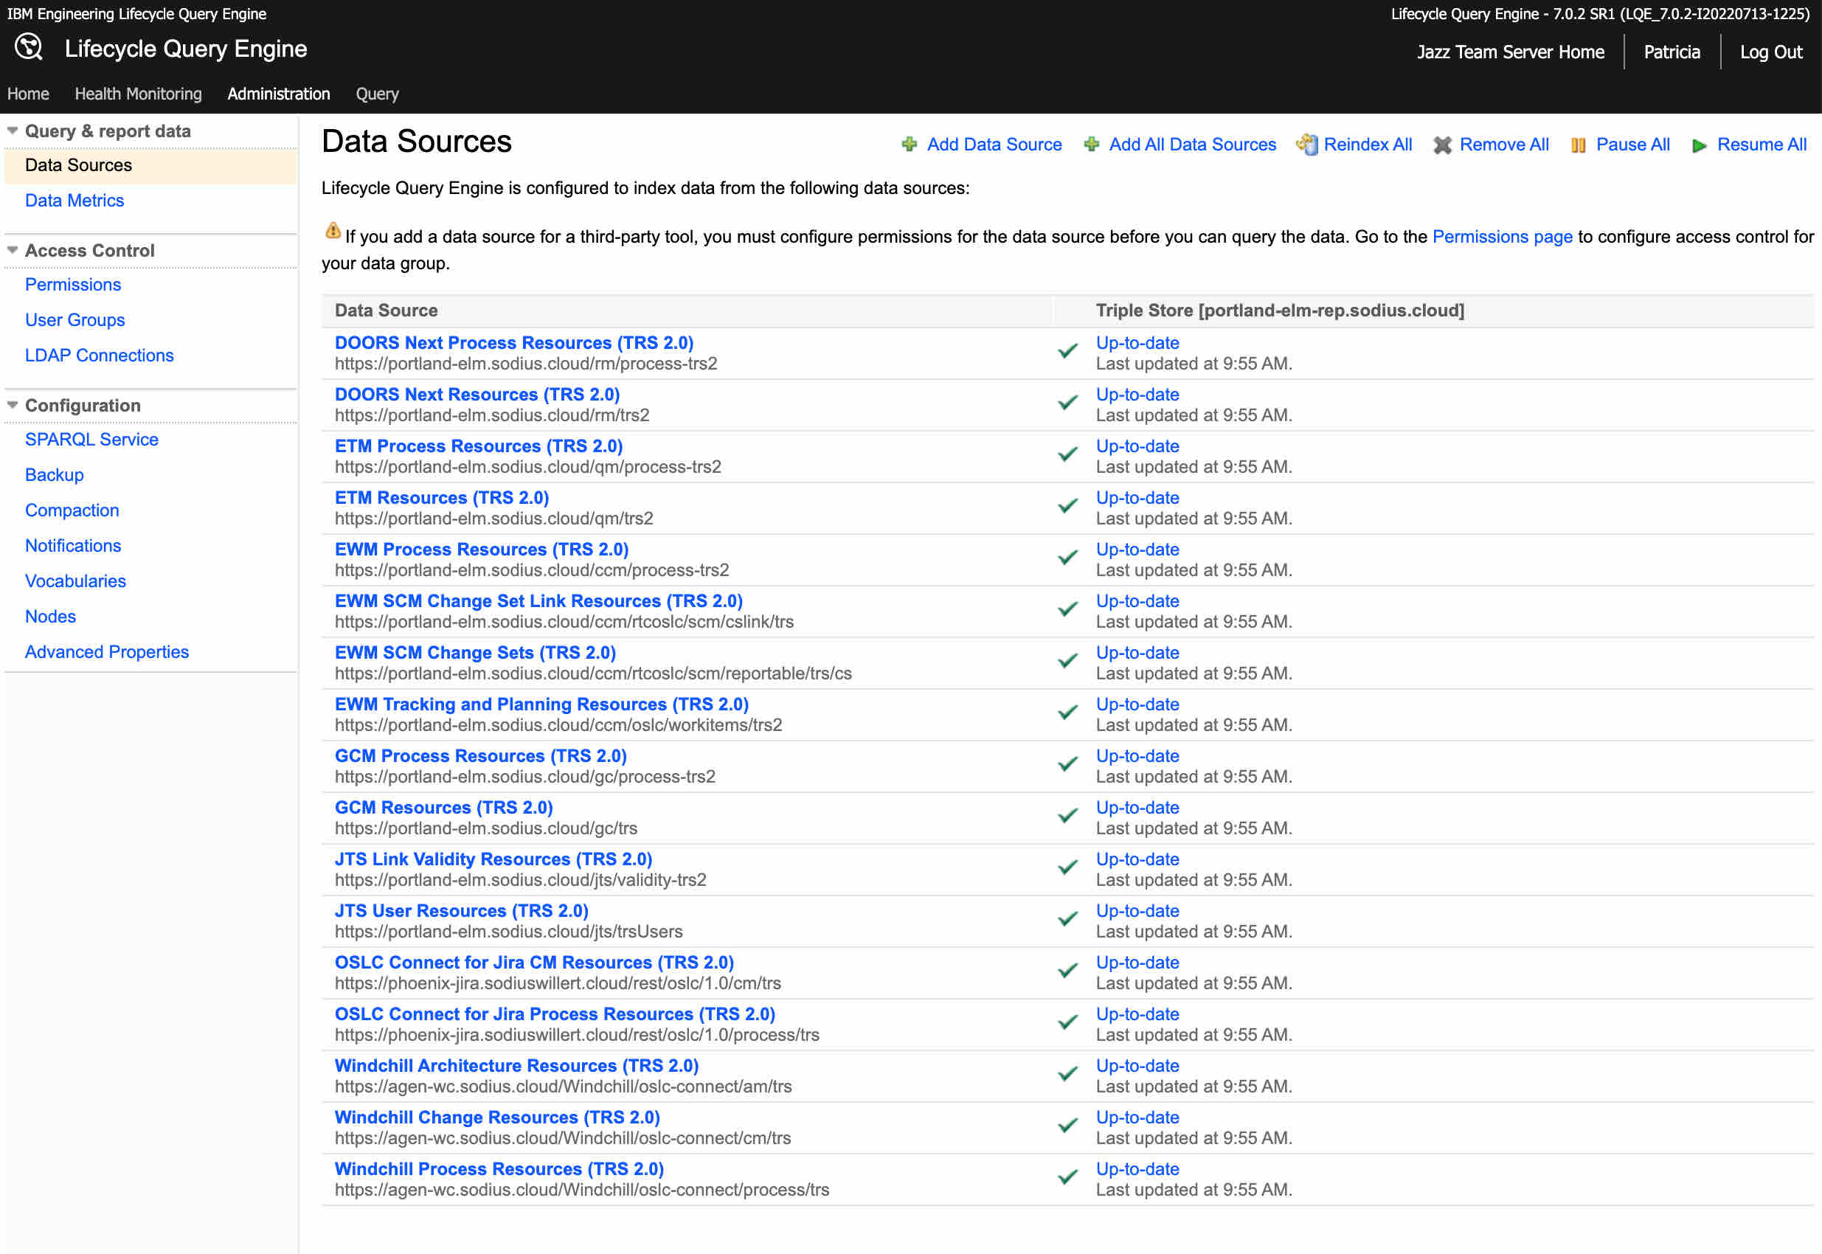Screen dimensions: 1822x1254
Task: Open the Query menu
Action: [x=377, y=94]
